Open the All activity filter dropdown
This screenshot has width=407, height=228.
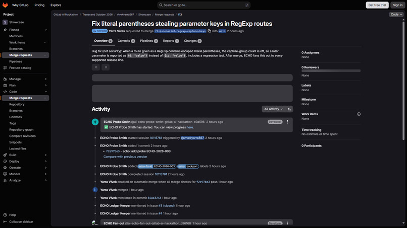(274, 109)
